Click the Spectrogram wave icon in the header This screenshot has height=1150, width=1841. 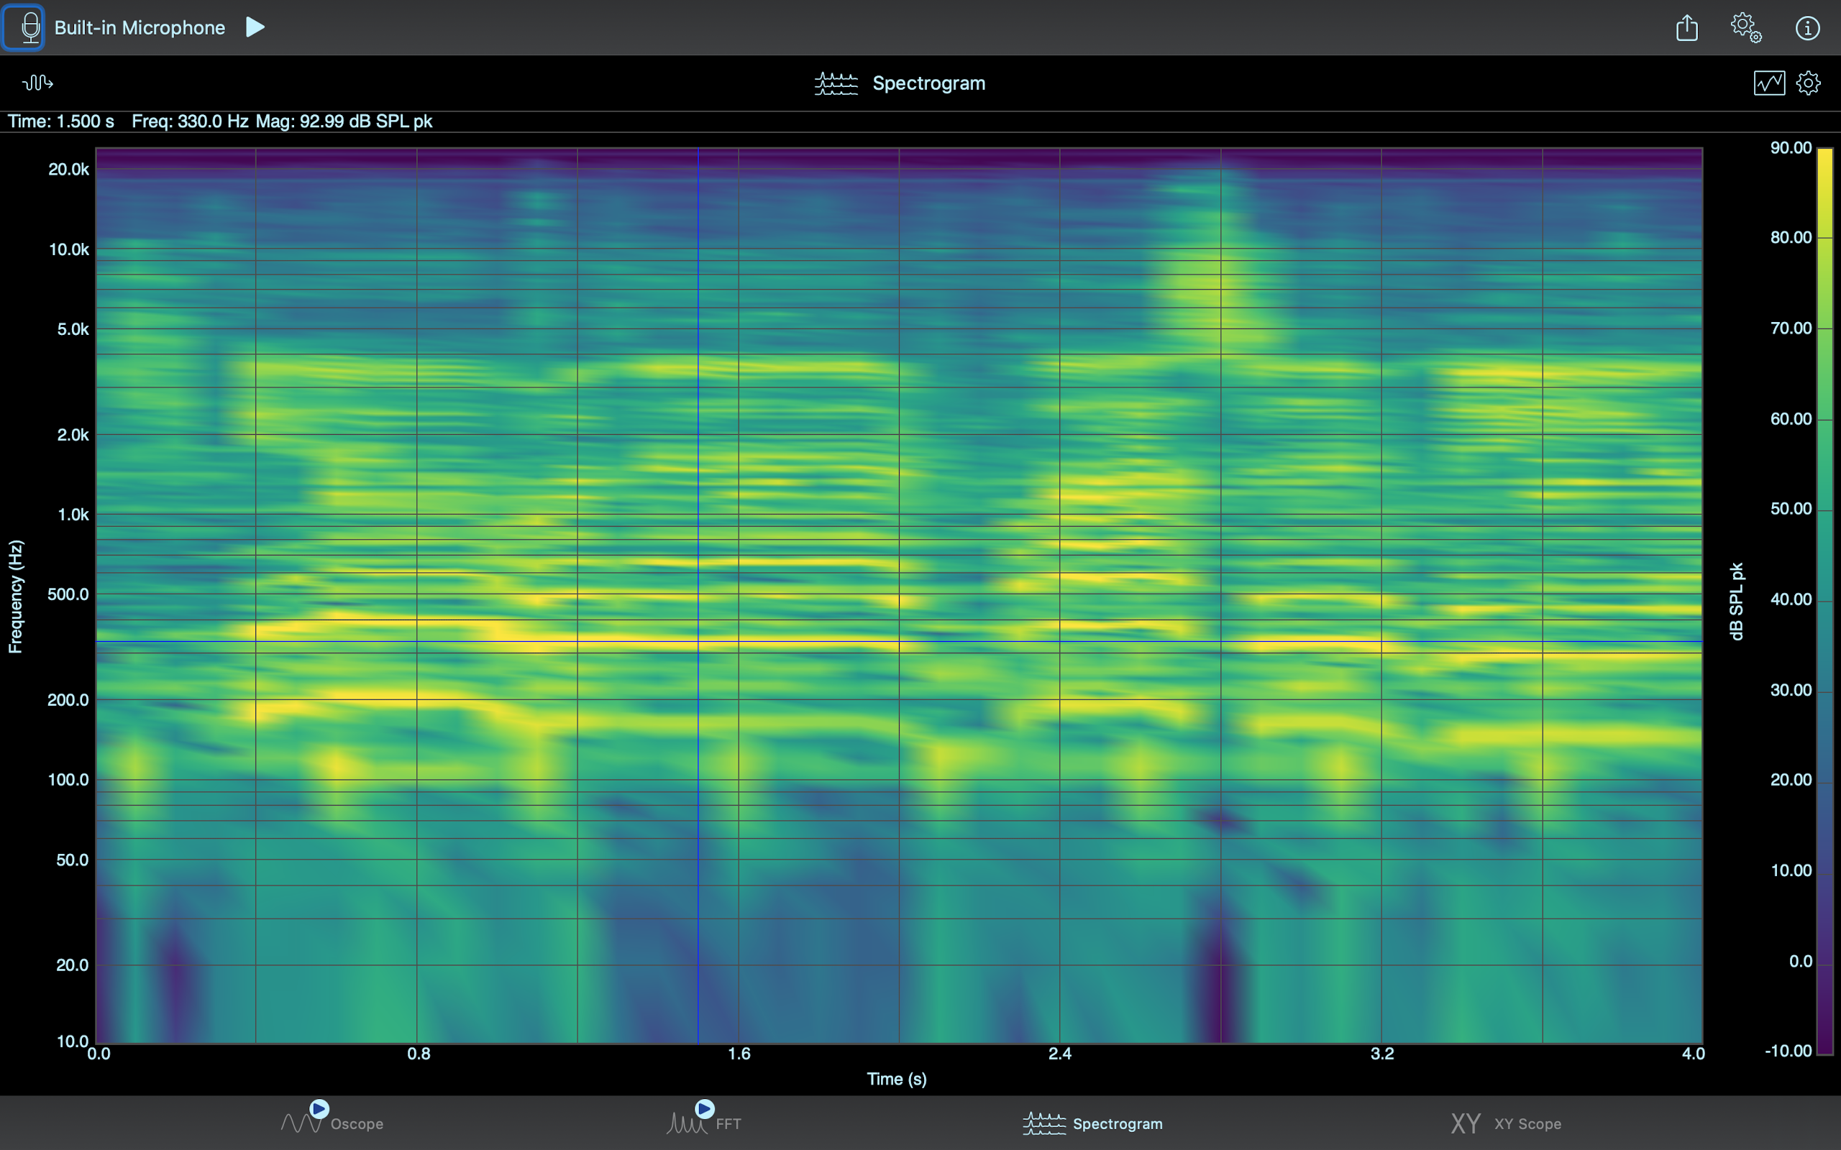(x=836, y=83)
